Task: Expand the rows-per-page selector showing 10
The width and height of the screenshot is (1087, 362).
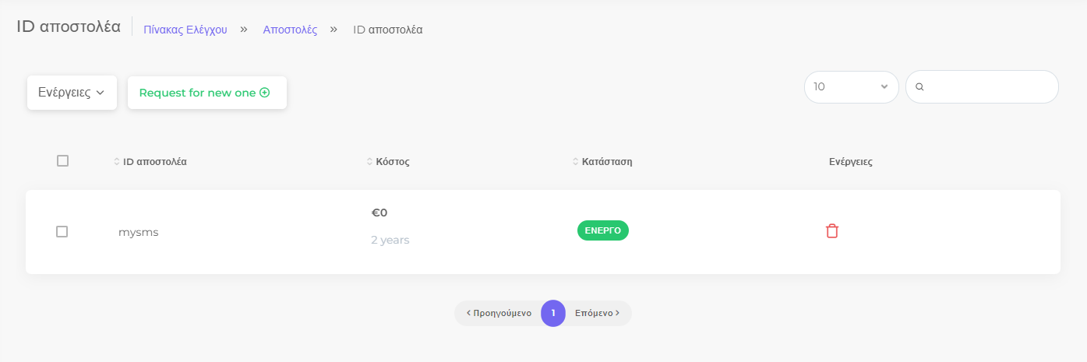Action: (851, 87)
